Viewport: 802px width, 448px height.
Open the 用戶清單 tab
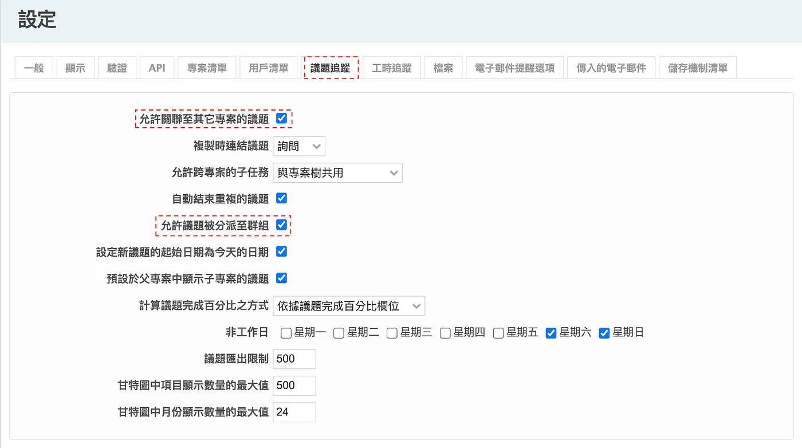point(269,68)
